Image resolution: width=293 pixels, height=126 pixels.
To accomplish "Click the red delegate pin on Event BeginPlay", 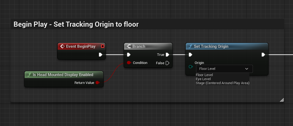I will coord(102,46).
